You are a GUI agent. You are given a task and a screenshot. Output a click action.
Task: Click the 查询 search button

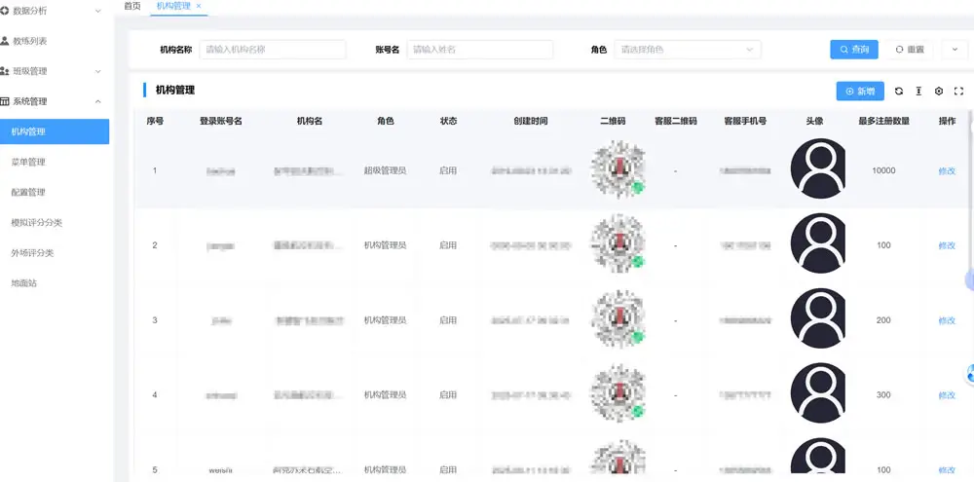click(x=854, y=50)
